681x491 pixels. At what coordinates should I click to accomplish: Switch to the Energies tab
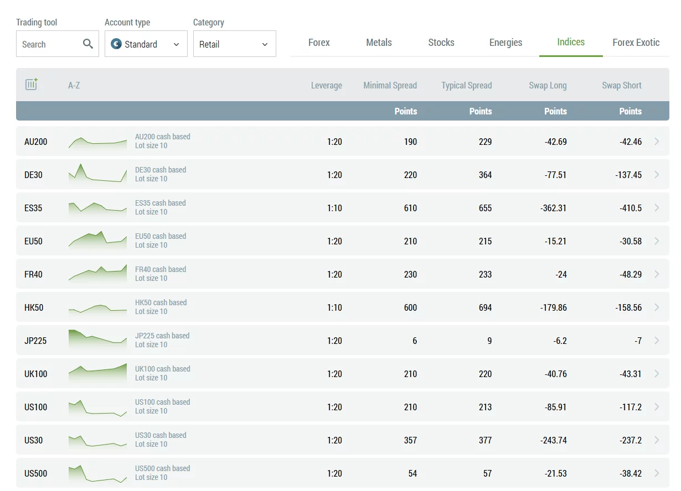[x=505, y=43]
